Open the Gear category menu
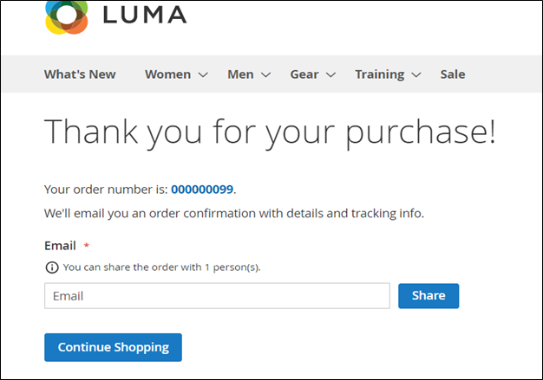Viewport: 543px width, 380px height. (304, 74)
